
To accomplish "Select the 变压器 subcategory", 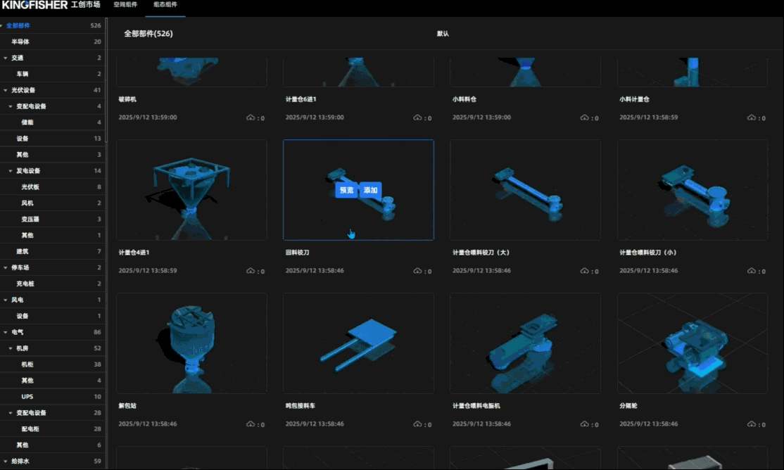I will pyautogui.click(x=53, y=219).
